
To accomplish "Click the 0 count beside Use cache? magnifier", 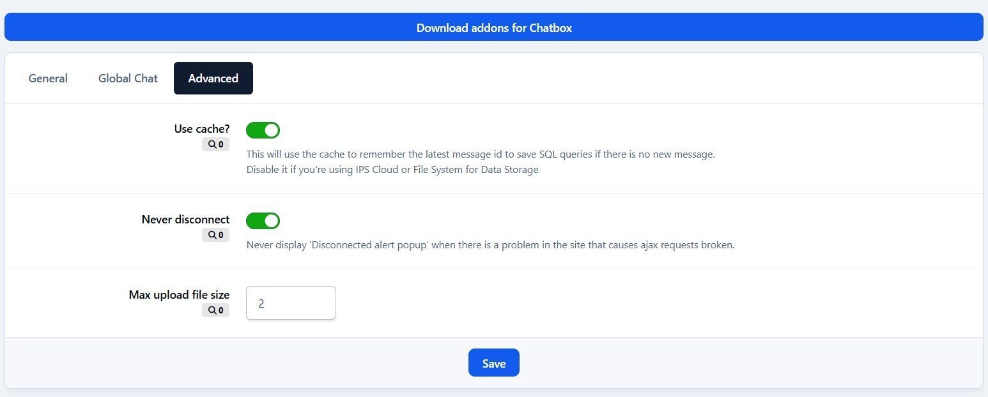I will click(x=221, y=145).
